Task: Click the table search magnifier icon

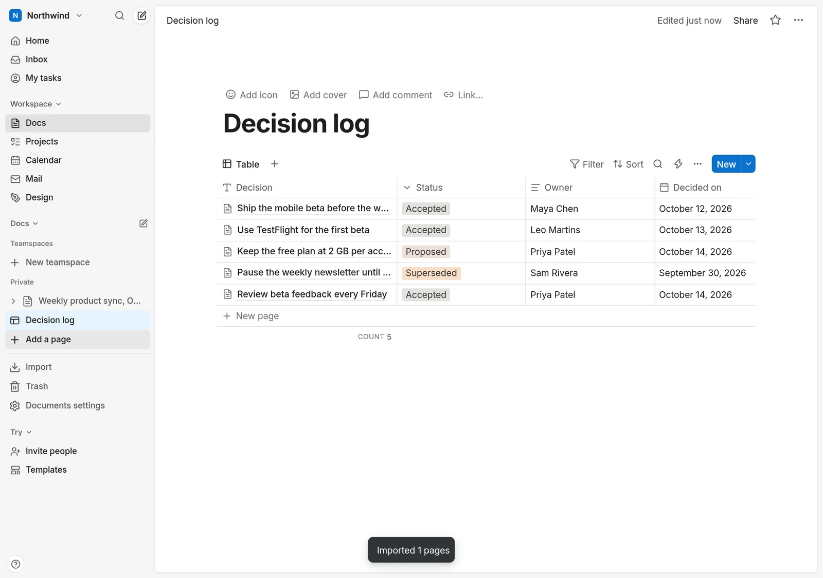Action: coord(657,164)
